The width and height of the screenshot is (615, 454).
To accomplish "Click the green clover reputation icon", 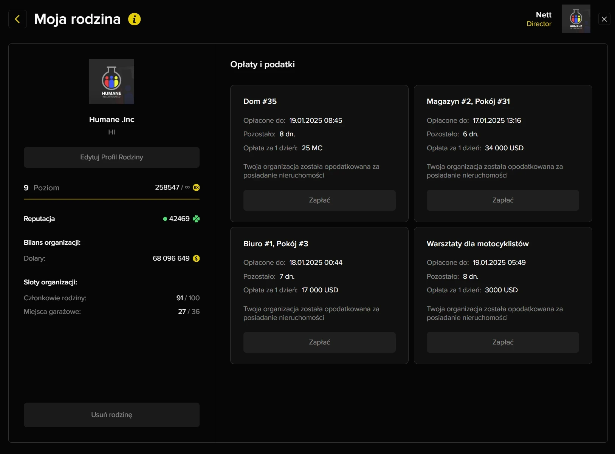I will point(196,219).
